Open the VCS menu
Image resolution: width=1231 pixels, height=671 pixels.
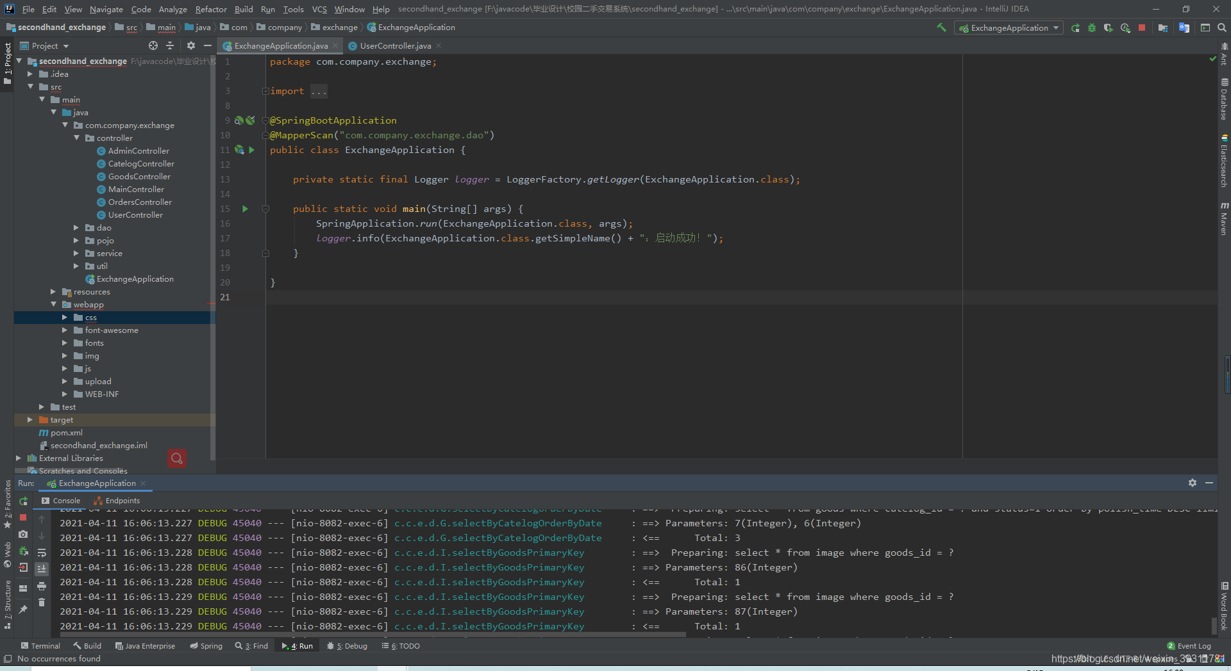[319, 9]
